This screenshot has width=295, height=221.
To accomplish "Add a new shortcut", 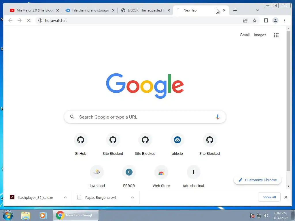I will pyautogui.click(x=193, y=176).
